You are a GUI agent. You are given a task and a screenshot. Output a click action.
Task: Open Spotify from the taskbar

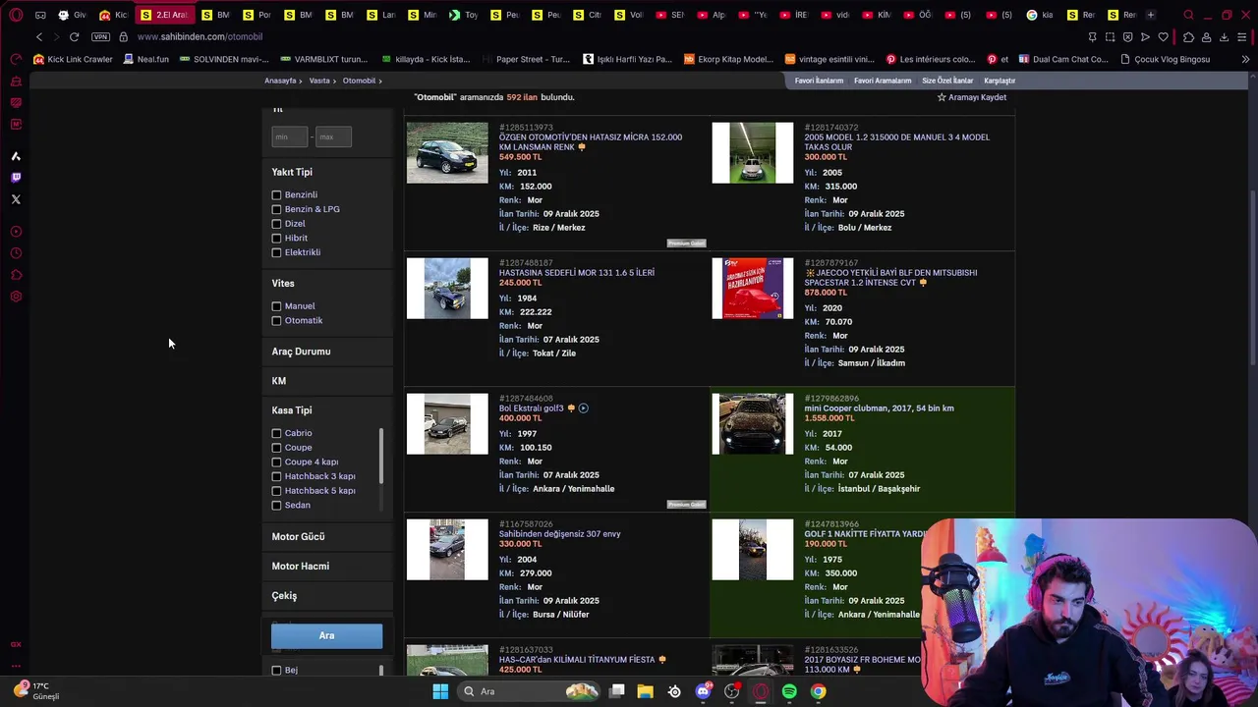tap(789, 691)
